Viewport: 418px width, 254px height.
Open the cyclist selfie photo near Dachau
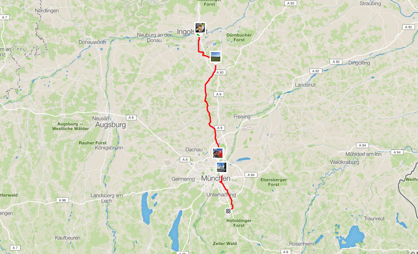pos(218,153)
